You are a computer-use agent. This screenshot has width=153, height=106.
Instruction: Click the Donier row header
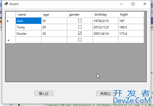(11, 33)
